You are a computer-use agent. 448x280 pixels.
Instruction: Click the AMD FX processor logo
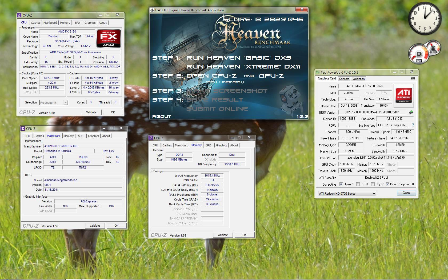pyautogui.click(x=109, y=38)
